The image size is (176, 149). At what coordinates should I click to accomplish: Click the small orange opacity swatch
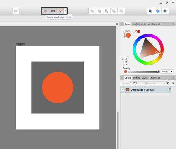click(125, 72)
